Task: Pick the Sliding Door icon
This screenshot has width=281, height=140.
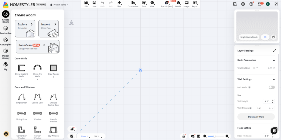Action: [21, 113]
